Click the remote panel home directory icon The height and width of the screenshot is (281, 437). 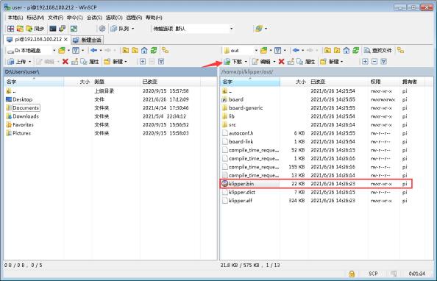(347, 51)
